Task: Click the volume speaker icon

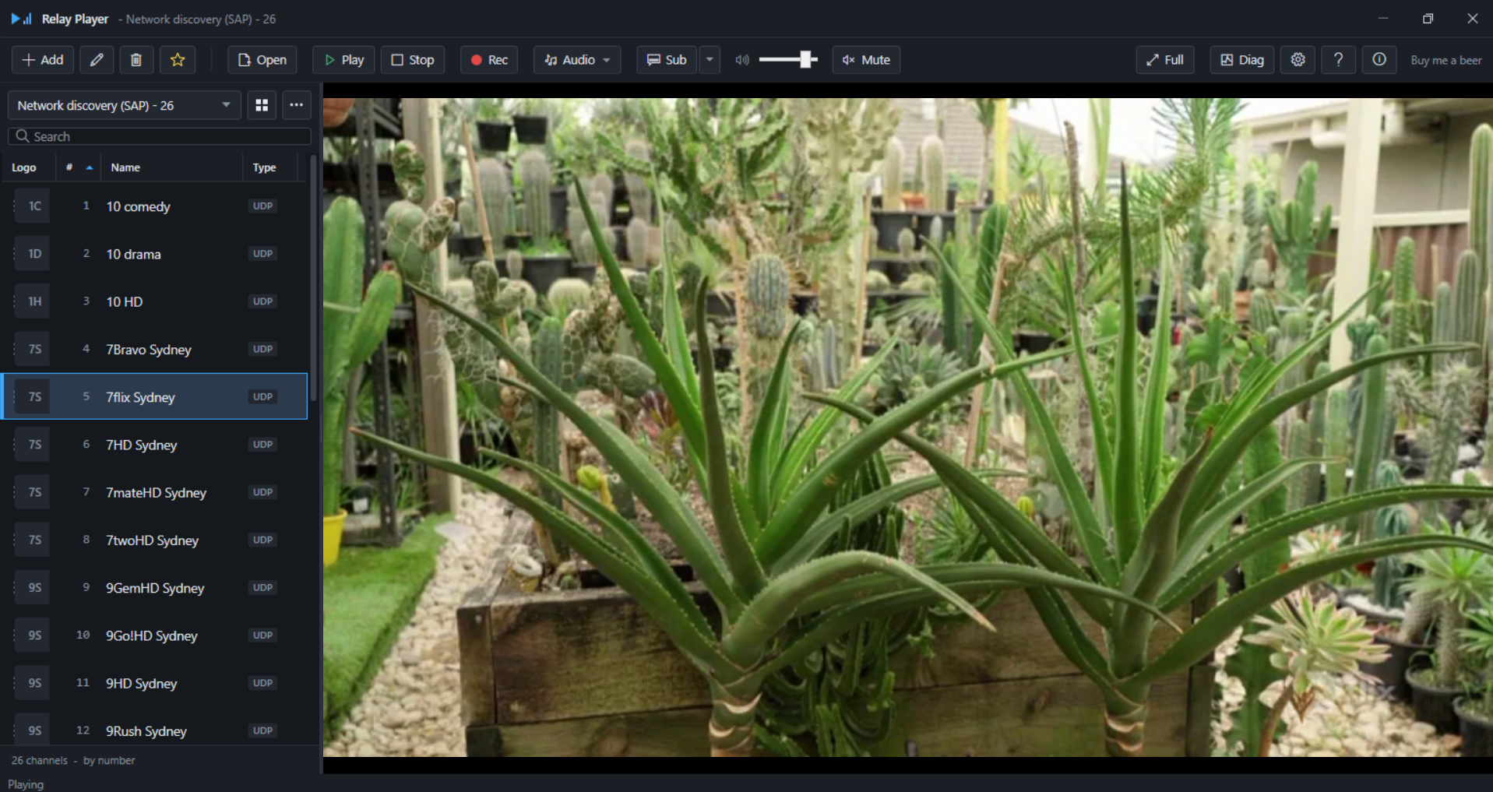Action: [741, 60]
